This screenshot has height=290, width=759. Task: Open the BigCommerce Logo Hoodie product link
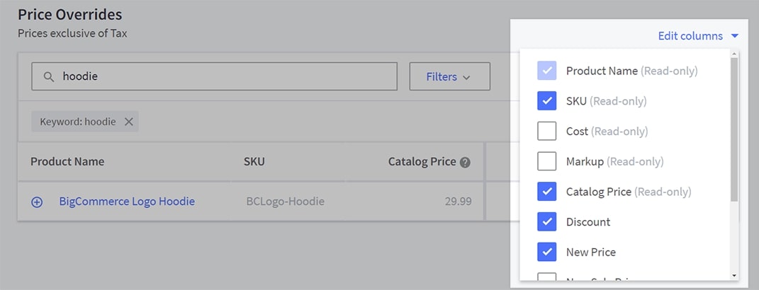(127, 202)
